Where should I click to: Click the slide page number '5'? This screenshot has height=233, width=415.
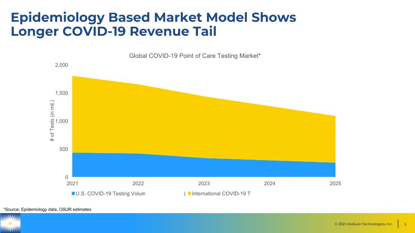click(405, 224)
